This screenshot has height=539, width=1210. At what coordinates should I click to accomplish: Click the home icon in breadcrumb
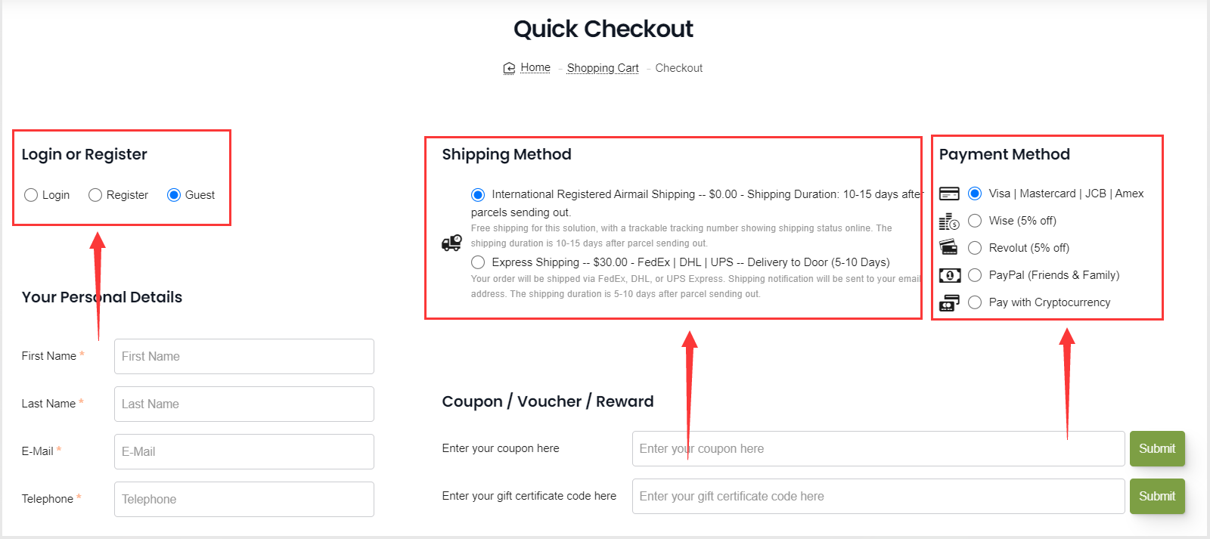pos(509,68)
